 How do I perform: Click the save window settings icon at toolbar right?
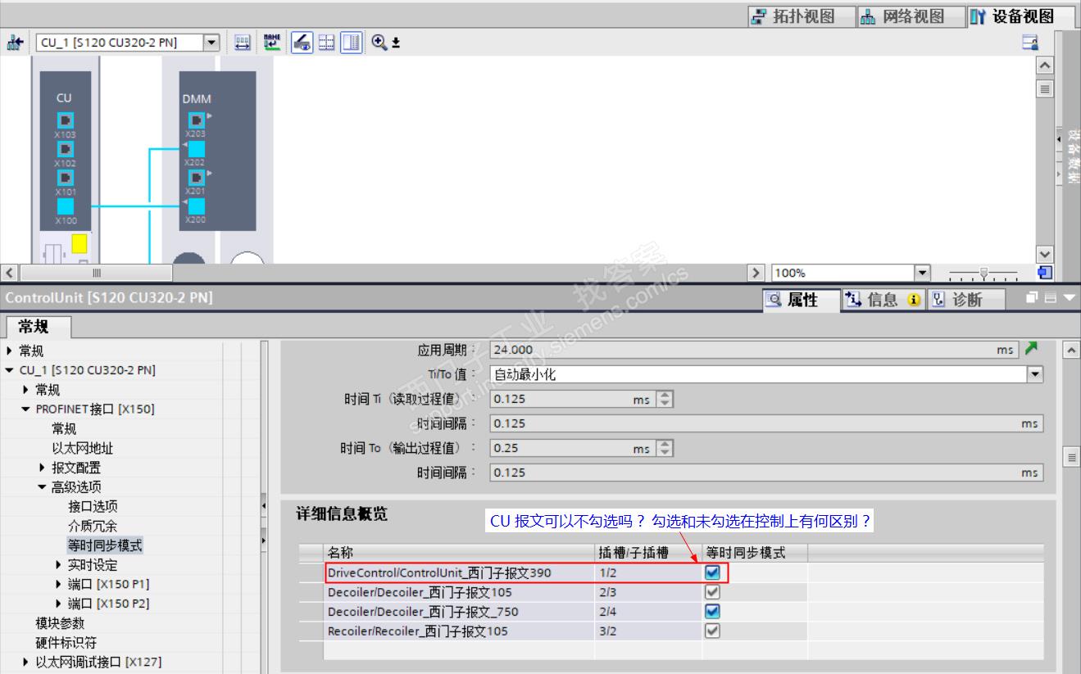coord(1030,43)
